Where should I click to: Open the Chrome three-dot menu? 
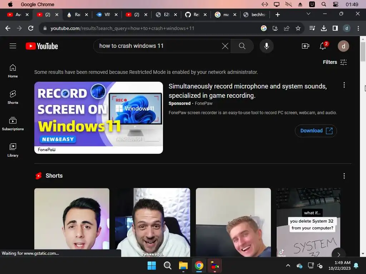pyautogui.click(x=358, y=28)
